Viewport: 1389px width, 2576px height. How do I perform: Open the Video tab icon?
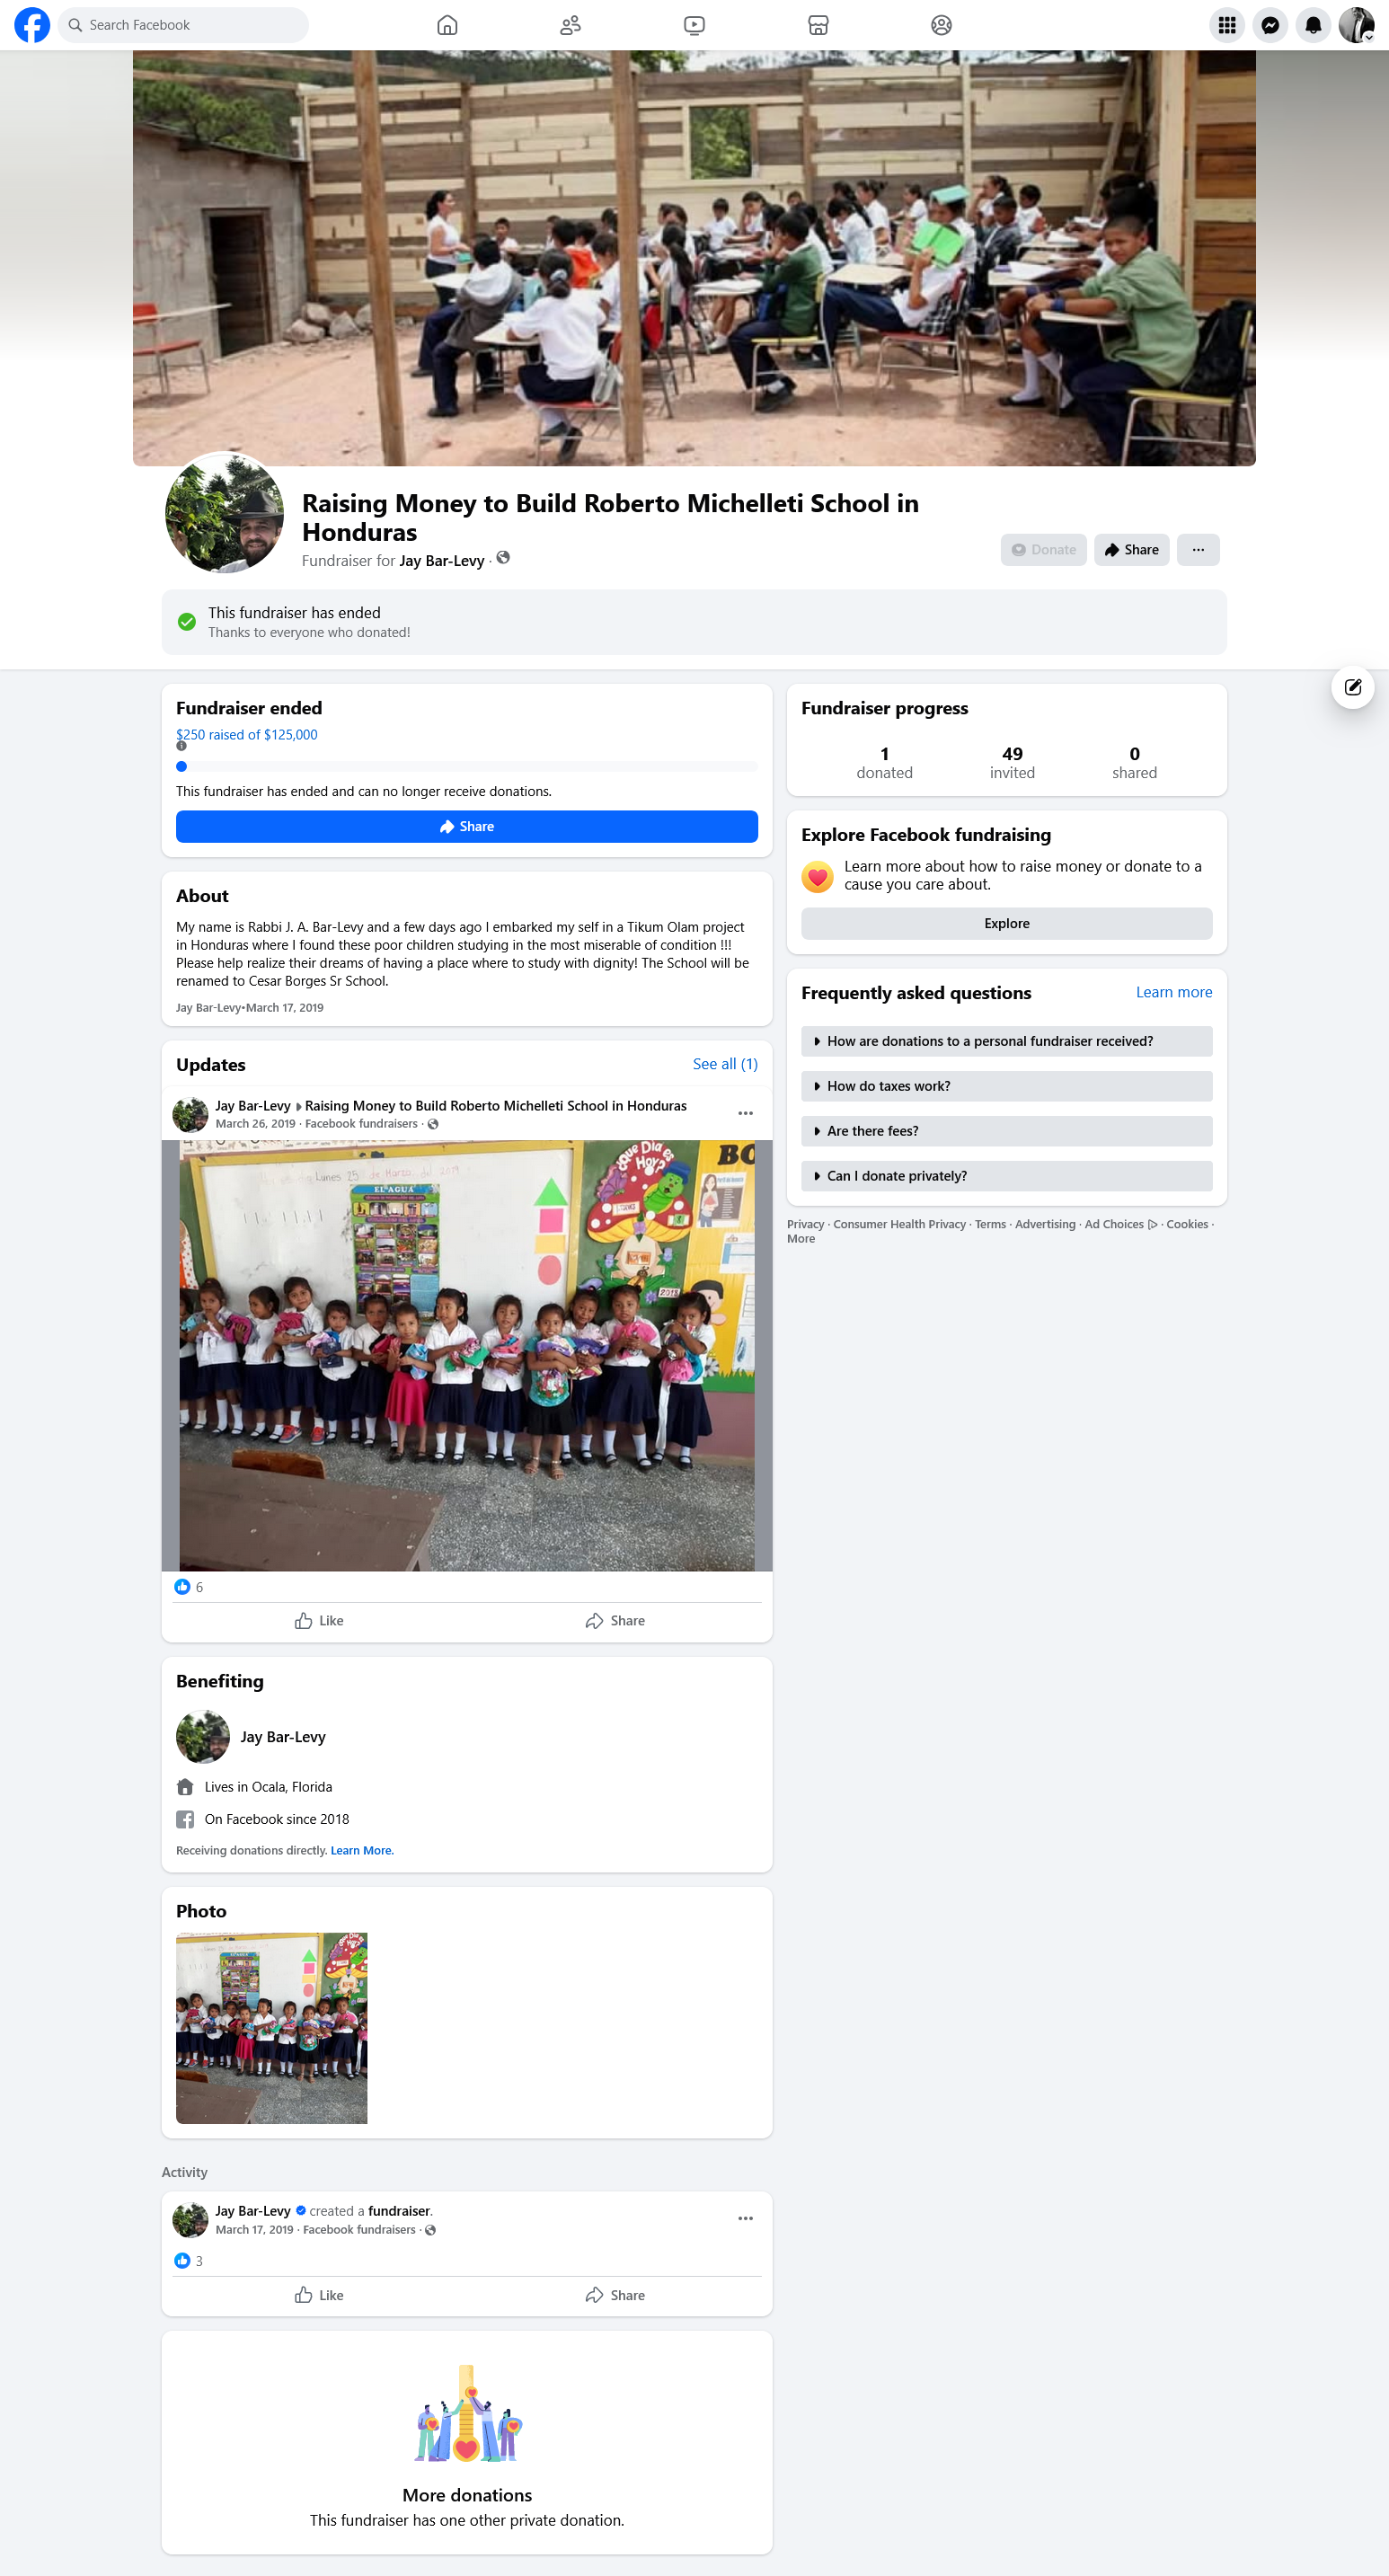coord(694,25)
